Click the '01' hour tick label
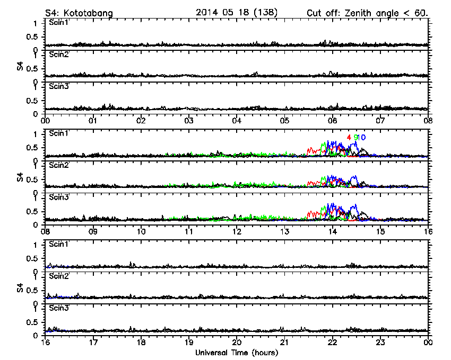 point(93,121)
